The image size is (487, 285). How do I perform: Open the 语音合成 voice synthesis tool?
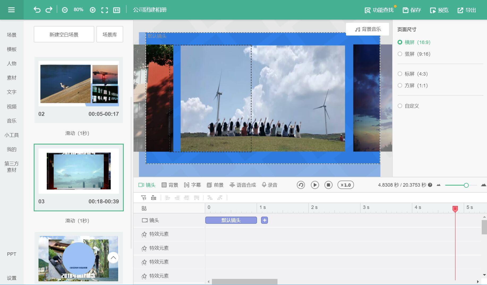243,185
